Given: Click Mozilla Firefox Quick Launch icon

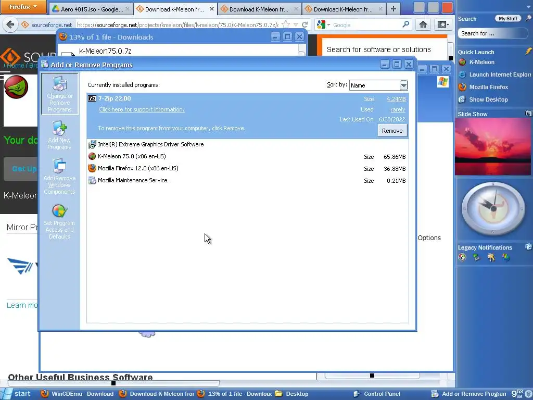Looking at the screenshot, I should (x=462, y=87).
